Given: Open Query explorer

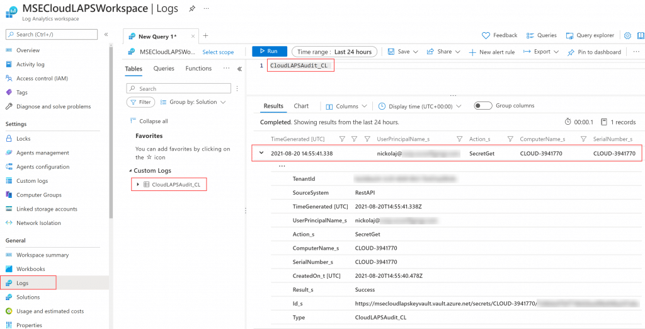Looking at the screenshot, I should (590, 35).
